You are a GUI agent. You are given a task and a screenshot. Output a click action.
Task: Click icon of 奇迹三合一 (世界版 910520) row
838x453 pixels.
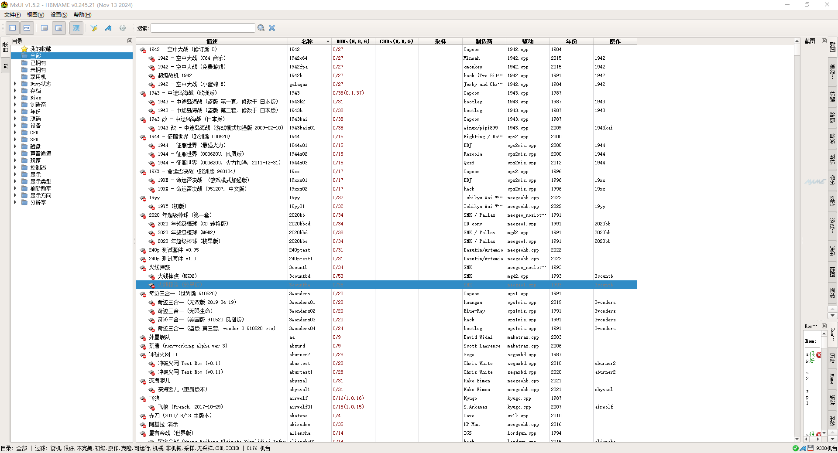pos(143,294)
